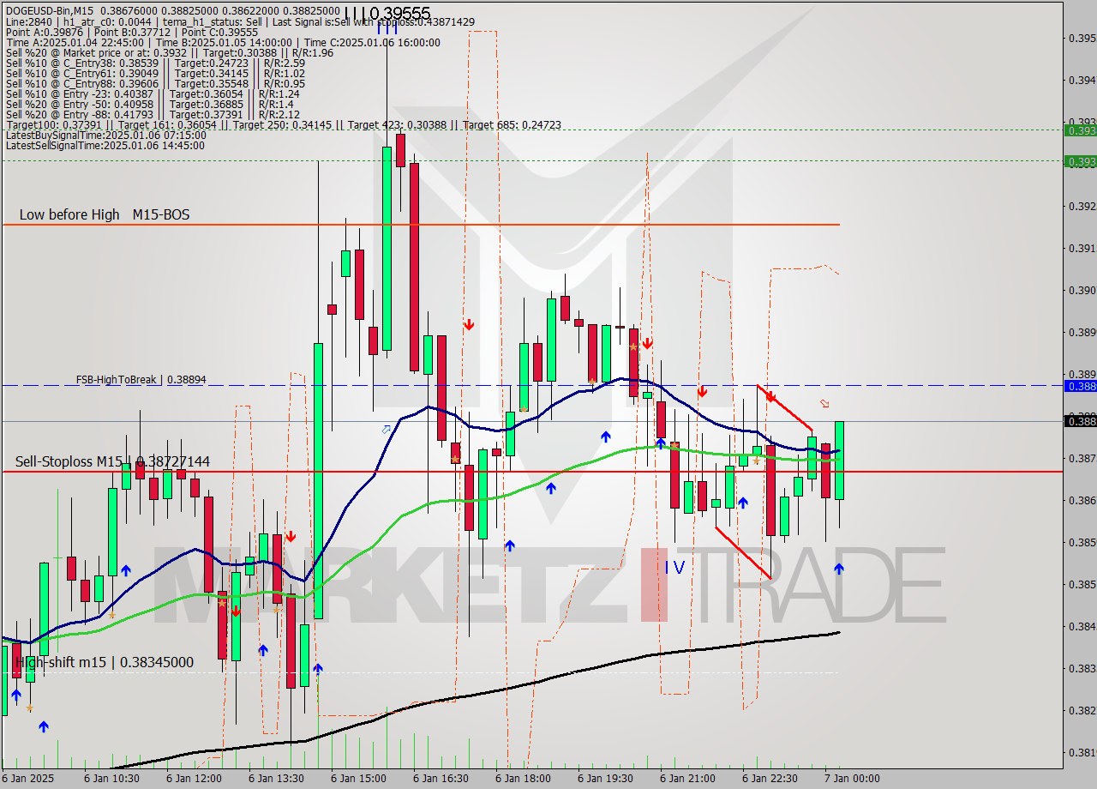Select the LatestSellSignalTime text line
This screenshot has height=789, width=1097.
click(105, 145)
